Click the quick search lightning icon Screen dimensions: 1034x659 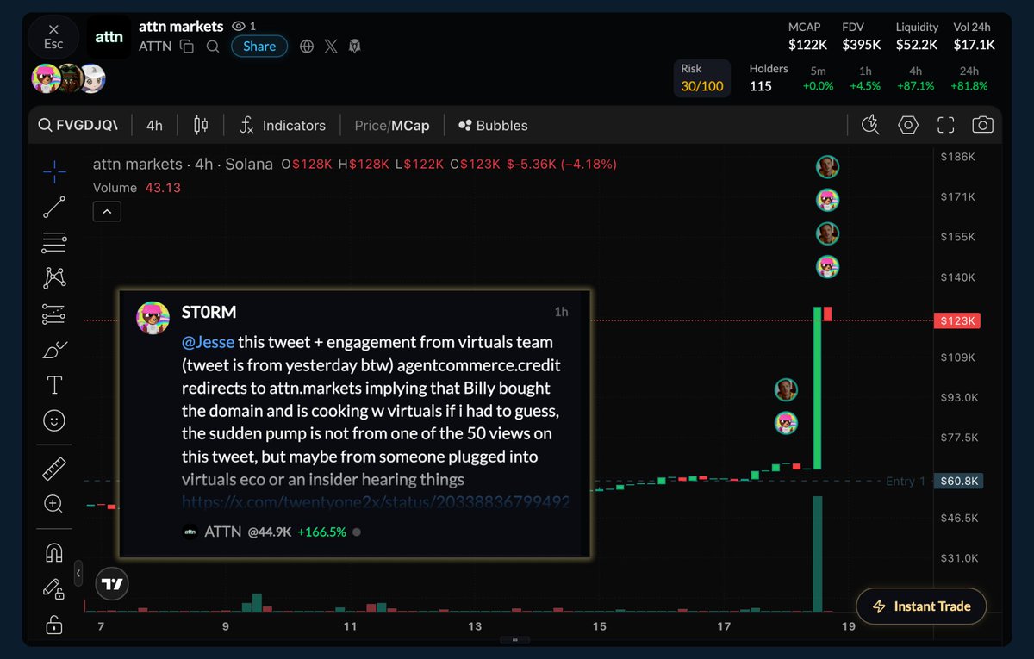pyautogui.click(x=870, y=125)
